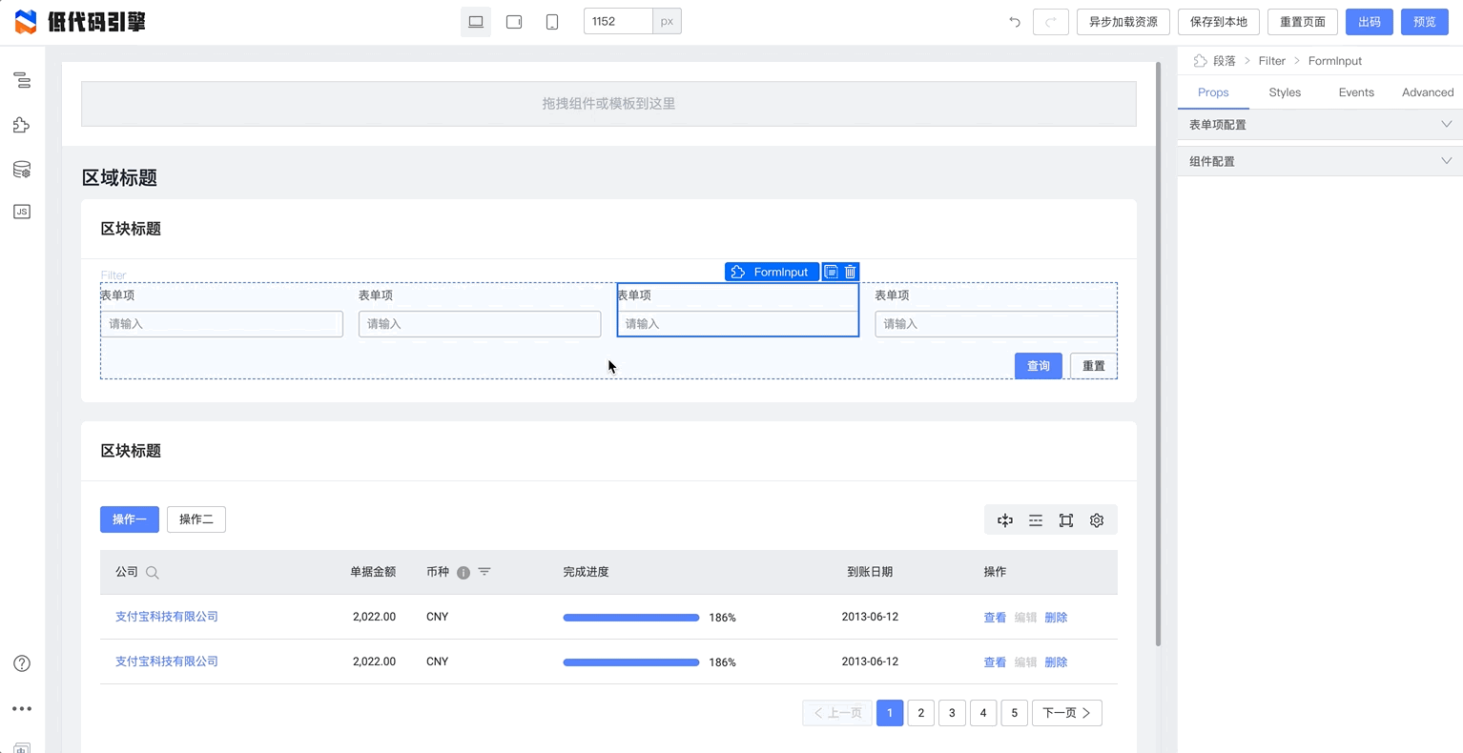Click the 查询 button
The height and width of the screenshot is (753, 1463).
(1038, 366)
